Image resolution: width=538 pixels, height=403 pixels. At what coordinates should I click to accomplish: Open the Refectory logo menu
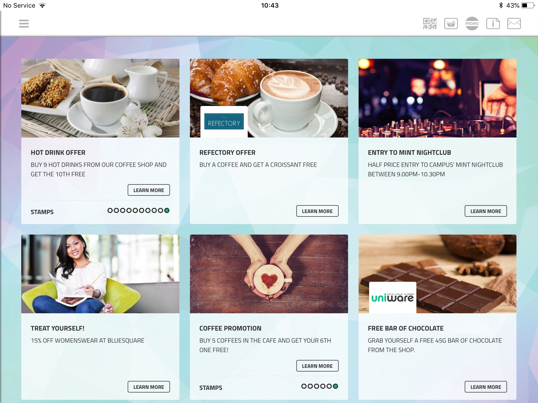[x=223, y=122]
